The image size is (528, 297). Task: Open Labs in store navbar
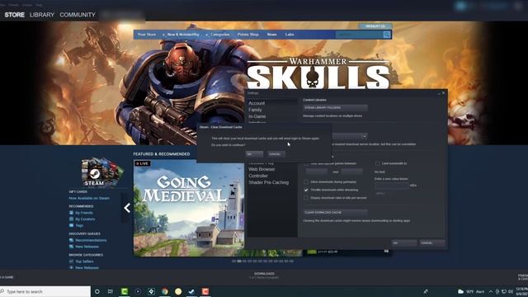pos(290,35)
